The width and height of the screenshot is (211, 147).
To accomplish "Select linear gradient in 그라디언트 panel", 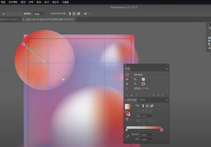I will tap(143, 106).
